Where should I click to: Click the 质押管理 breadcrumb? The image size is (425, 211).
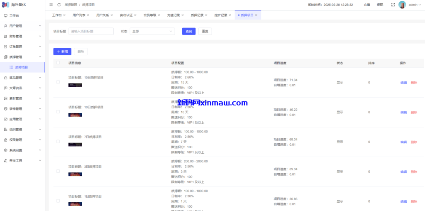[71, 5]
